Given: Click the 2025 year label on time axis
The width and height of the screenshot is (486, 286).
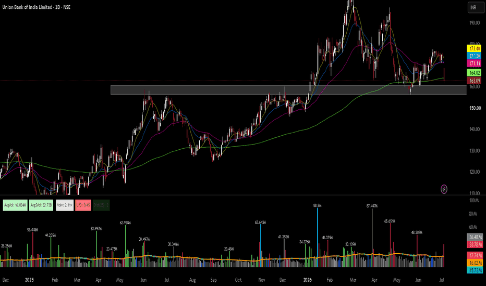Looking at the screenshot, I should pos(29,280).
